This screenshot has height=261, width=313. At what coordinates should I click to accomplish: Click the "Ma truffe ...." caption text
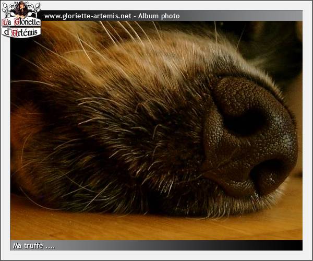pos(33,245)
